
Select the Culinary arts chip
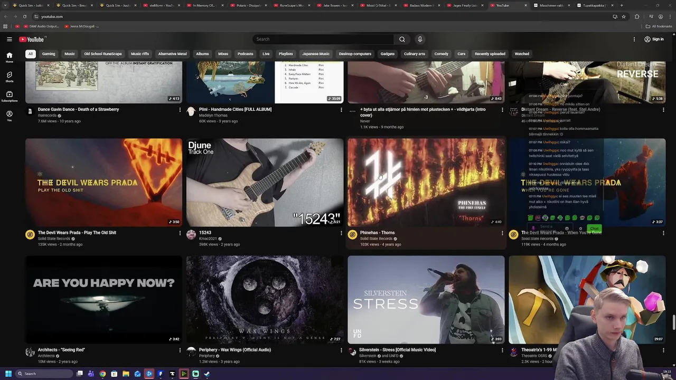[415, 54]
